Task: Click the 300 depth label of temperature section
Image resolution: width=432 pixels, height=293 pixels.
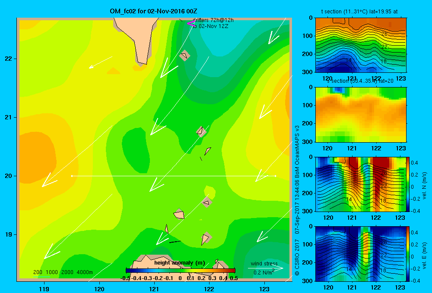Action: coord(308,72)
